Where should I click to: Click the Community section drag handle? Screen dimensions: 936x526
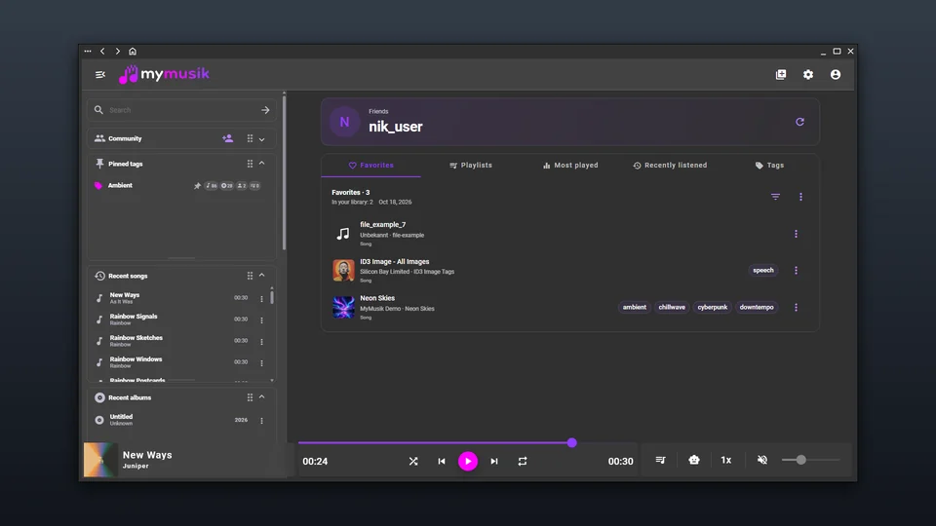coord(251,138)
